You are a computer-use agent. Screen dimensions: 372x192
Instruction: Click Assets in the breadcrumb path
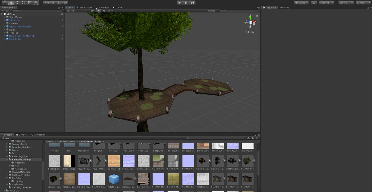pyautogui.click(x=50, y=142)
